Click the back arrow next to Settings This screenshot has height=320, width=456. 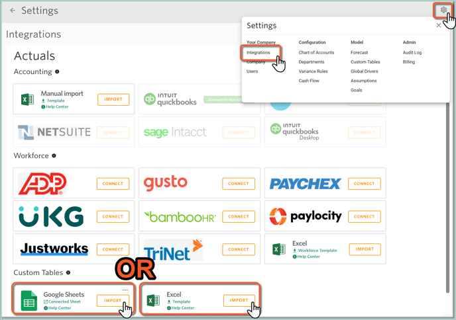coord(13,11)
